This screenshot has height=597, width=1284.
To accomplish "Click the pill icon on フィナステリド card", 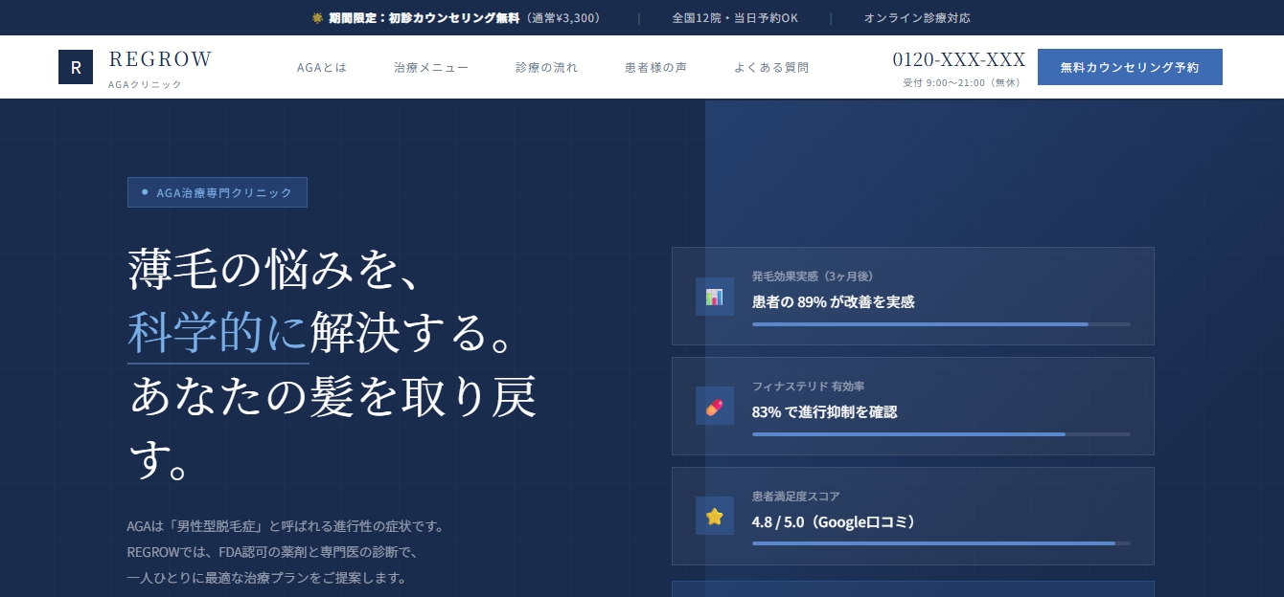I will click(x=715, y=406).
